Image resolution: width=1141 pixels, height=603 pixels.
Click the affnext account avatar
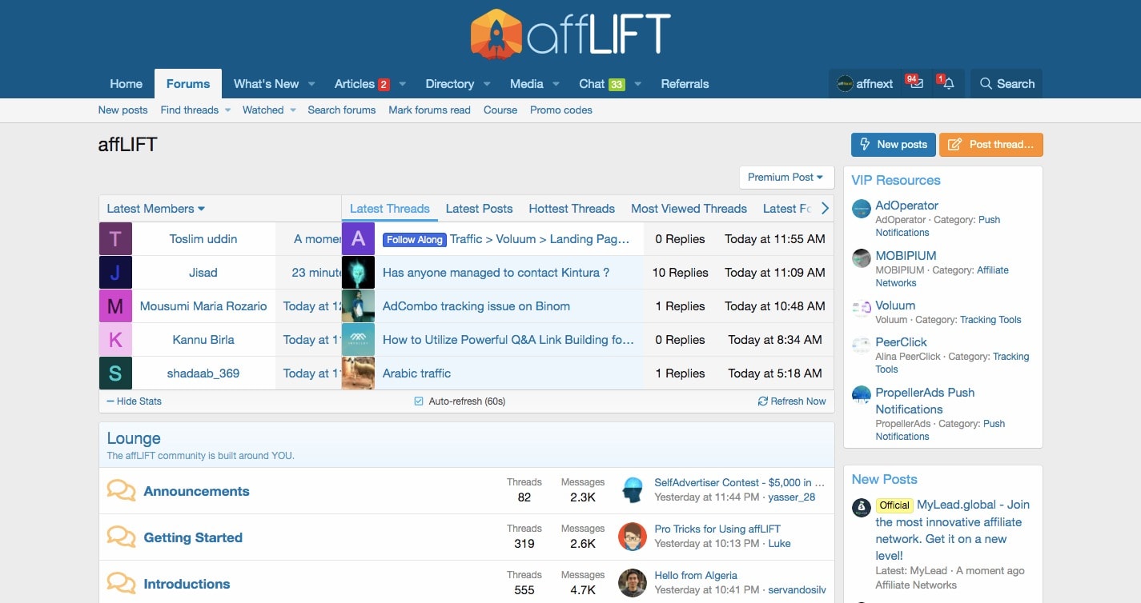(845, 83)
